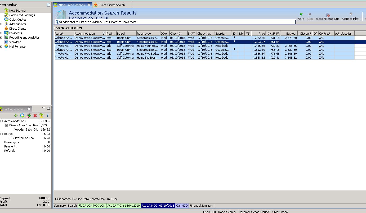Open the Facilities Filter funnel tool
The height and width of the screenshot is (213, 366).
pyautogui.click(x=350, y=16)
